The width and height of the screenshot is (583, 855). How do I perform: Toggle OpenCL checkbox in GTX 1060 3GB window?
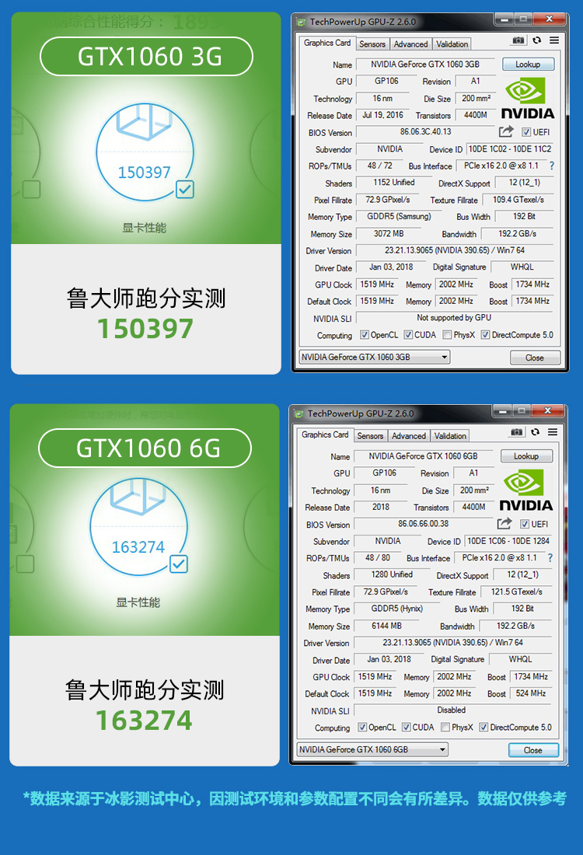point(365,335)
